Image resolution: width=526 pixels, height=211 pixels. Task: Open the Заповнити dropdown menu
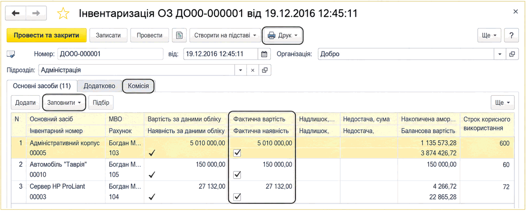pyautogui.click(x=64, y=103)
